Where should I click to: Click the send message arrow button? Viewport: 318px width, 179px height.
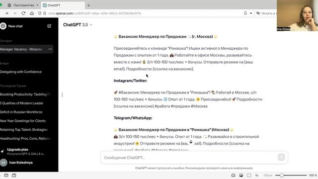click(281, 157)
